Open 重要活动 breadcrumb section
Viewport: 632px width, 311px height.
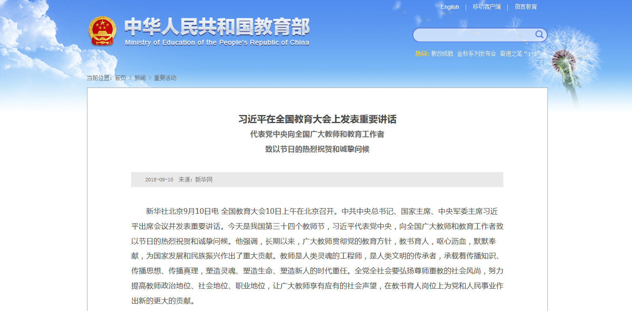(x=165, y=78)
